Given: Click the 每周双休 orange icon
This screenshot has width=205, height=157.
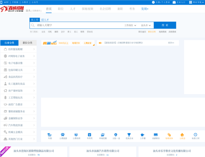Looking at the screenshot, I should 169,135.
